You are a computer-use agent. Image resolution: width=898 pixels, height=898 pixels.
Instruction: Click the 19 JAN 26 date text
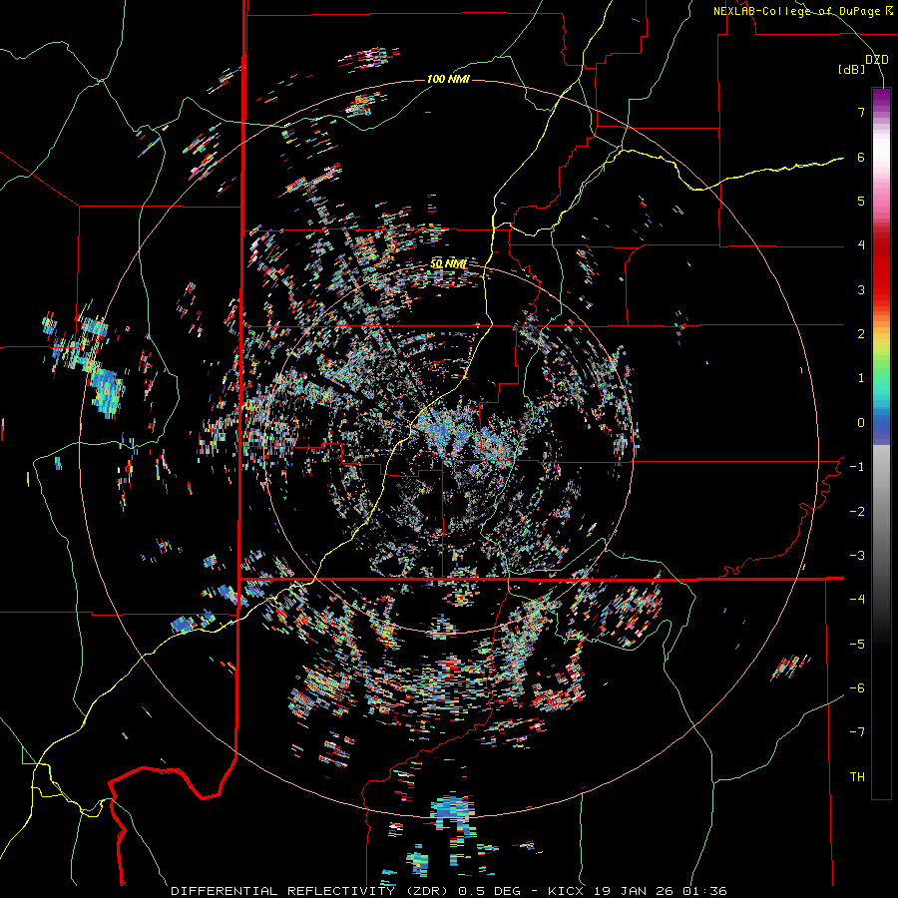[635, 891]
